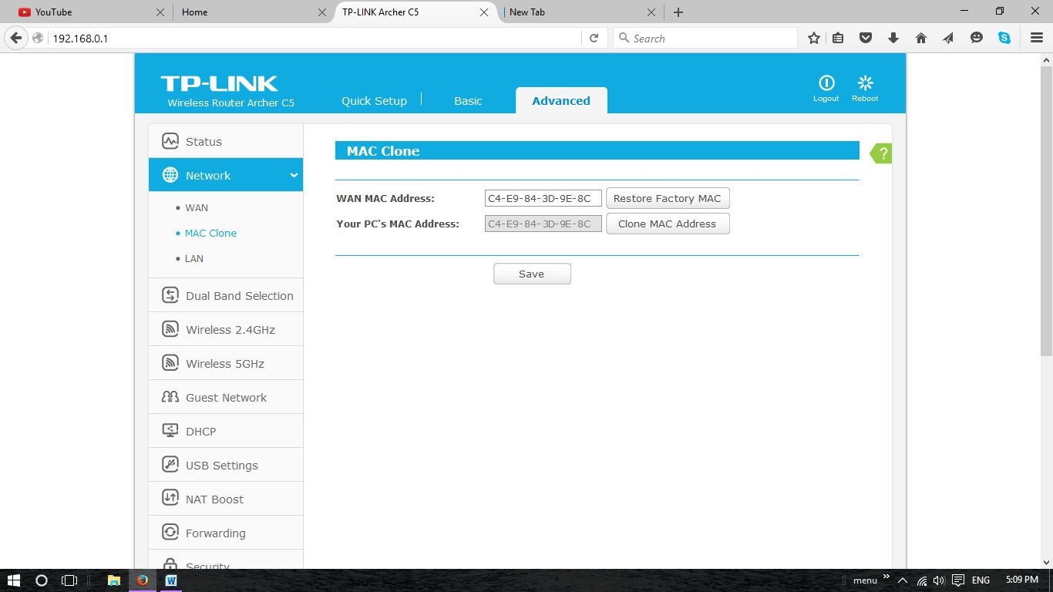Switch to the Basic tab
The height and width of the screenshot is (592, 1053).
(x=468, y=101)
